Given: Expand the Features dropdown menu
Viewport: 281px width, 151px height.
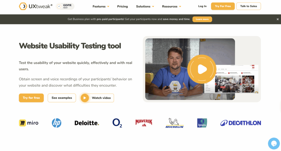Looking at the screenshot, I should click(101, 6).
